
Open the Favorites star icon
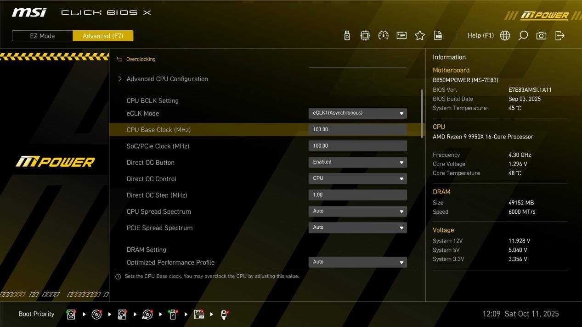click(419, 36)
